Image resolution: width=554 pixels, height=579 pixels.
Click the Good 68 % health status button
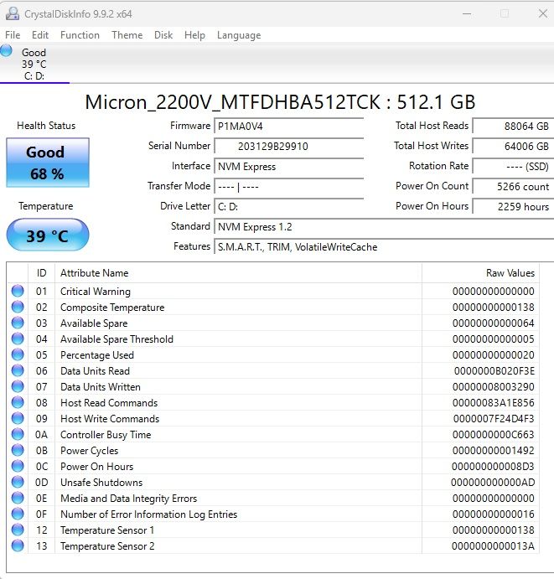[x=48, y=163]
